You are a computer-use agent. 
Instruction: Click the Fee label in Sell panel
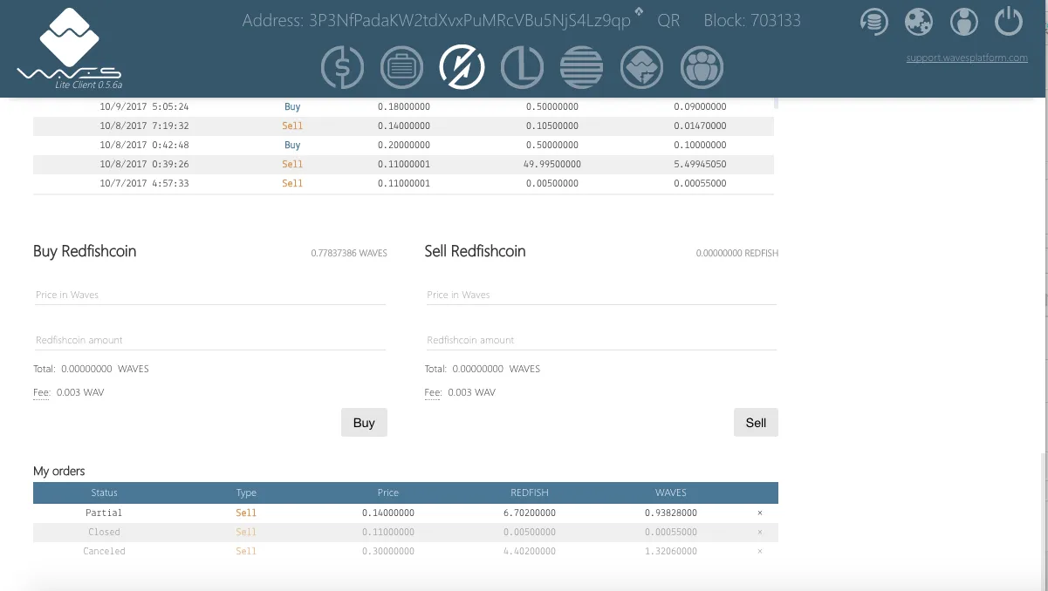click(433, 392)
